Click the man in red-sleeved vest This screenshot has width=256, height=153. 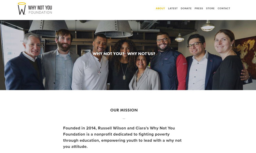[168, 61]
